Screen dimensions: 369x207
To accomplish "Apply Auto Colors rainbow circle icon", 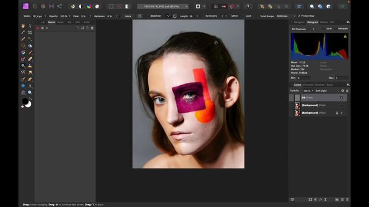I will point(89,6).
